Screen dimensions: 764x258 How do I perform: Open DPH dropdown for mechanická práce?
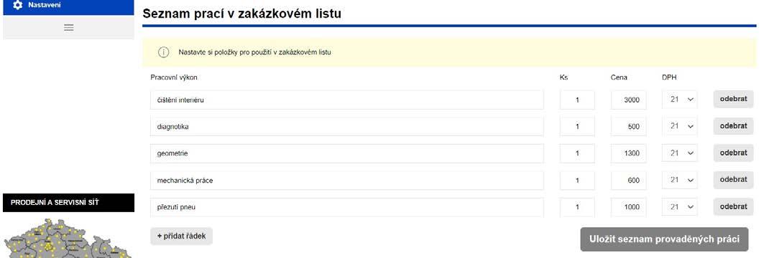[x=680, y=181]
